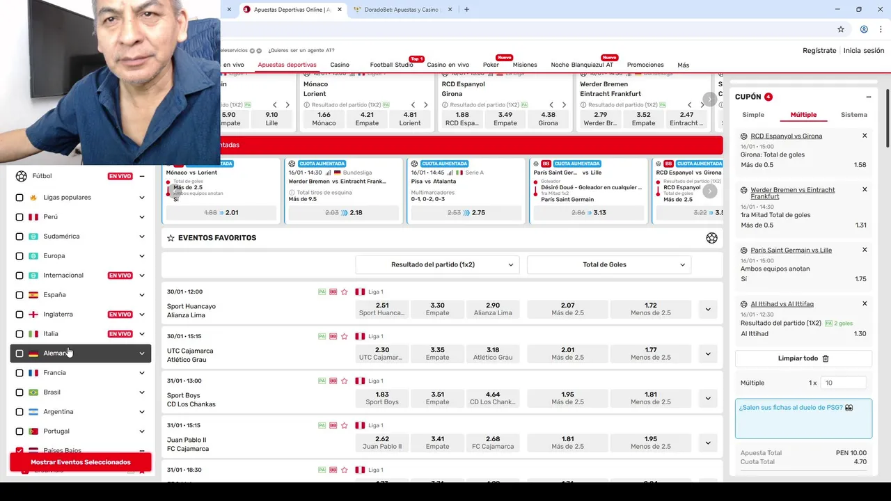Viewport: 891px width, 501px height.
Task: Remove París Saint Germain vs Lille bet
Action: (865, 250)
